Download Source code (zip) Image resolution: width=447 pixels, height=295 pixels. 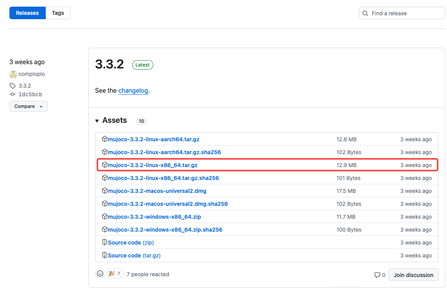pos(131,243)
